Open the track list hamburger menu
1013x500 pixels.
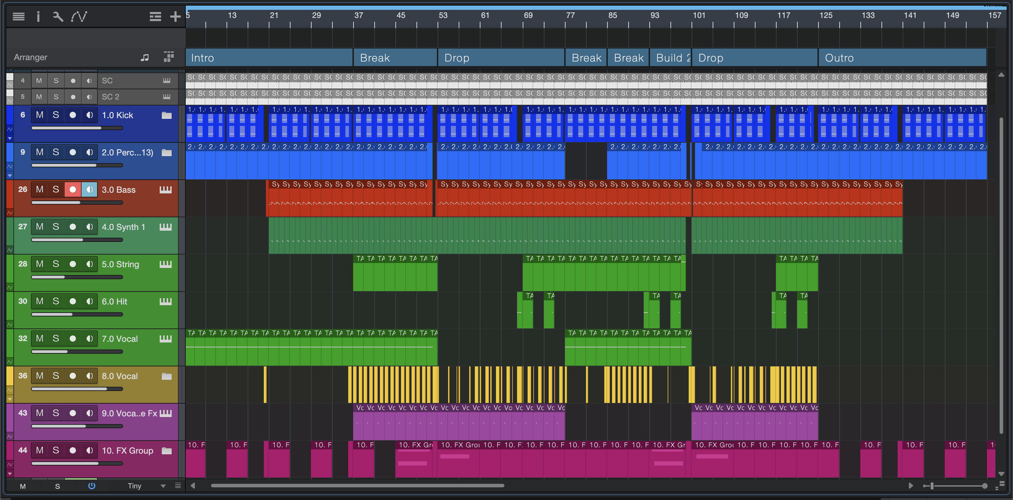click(19, 17)
